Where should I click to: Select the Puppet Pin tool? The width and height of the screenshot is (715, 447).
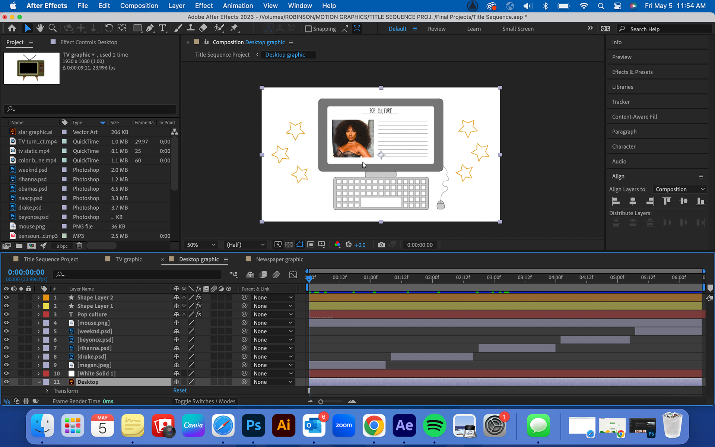pos(234,28)
